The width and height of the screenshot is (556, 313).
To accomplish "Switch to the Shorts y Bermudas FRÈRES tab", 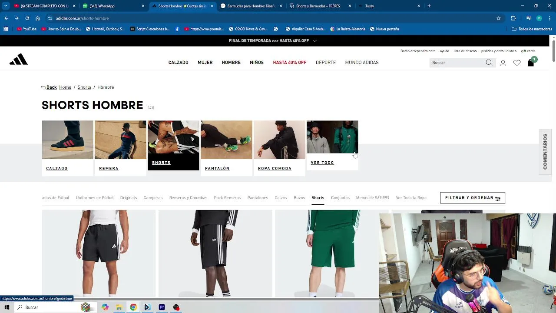I will click(321, 6).
